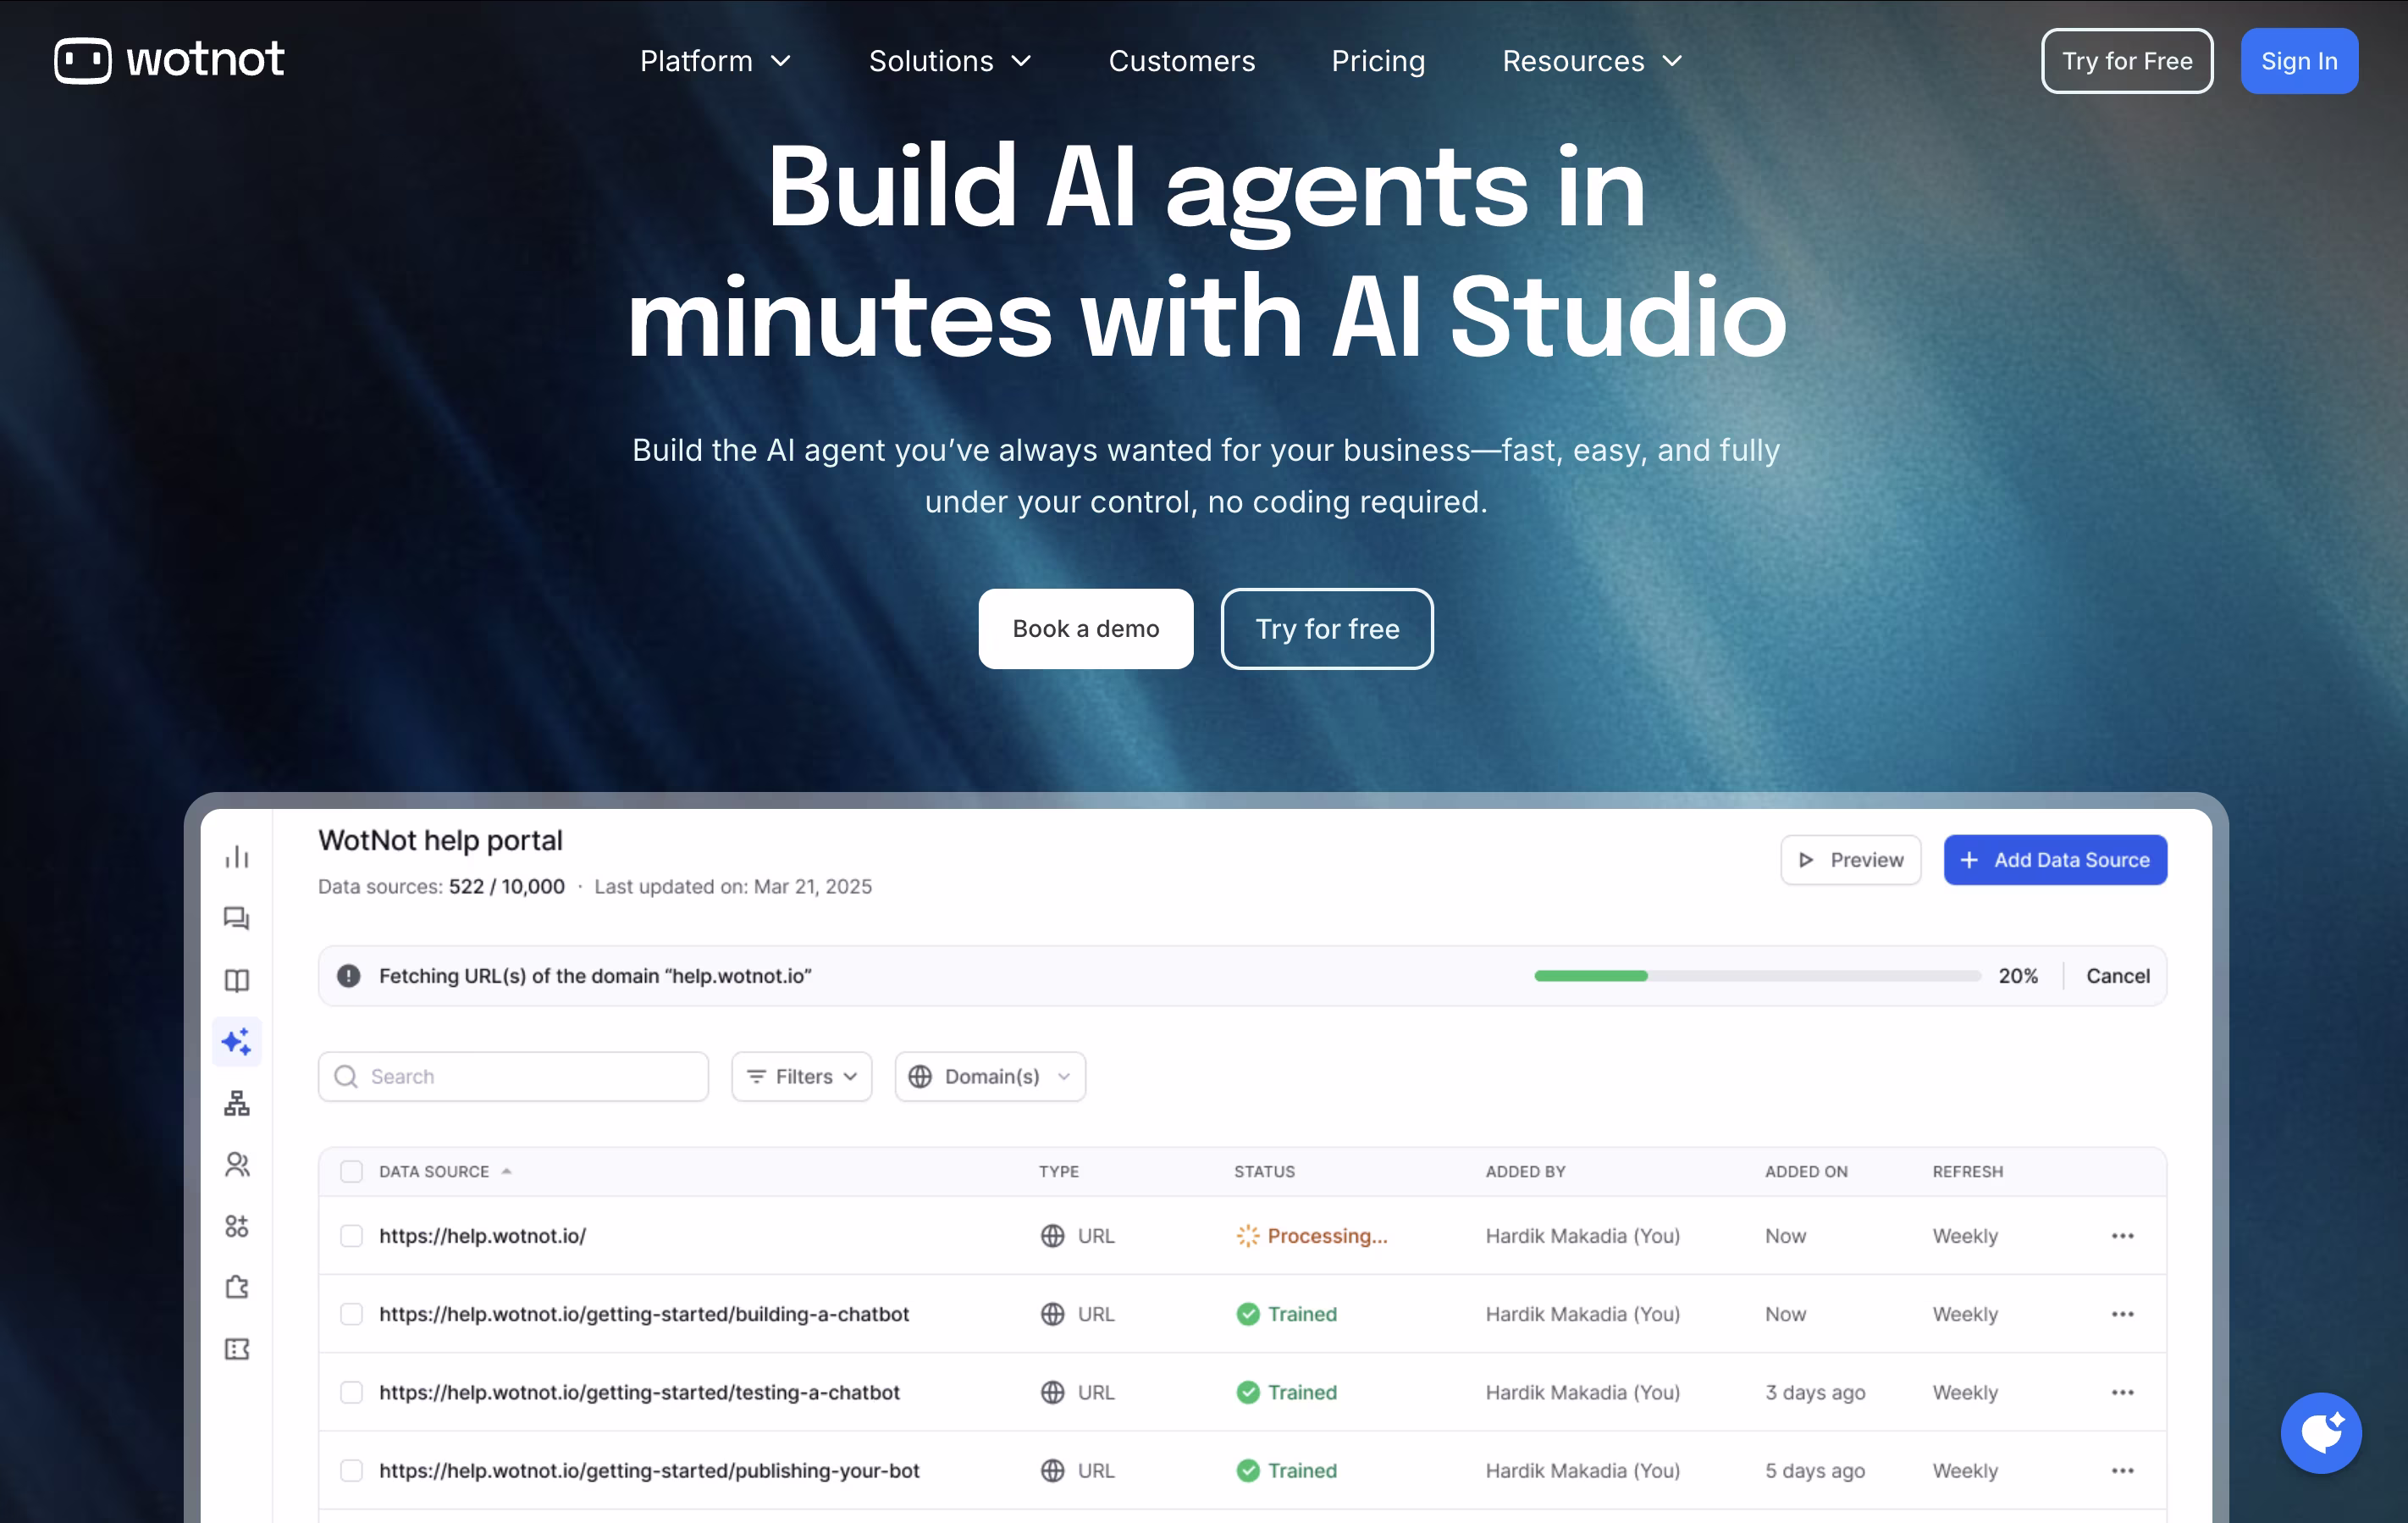
Task: Toggle the select-all checkbox in the table header
Action: [x=351, y=1171]
